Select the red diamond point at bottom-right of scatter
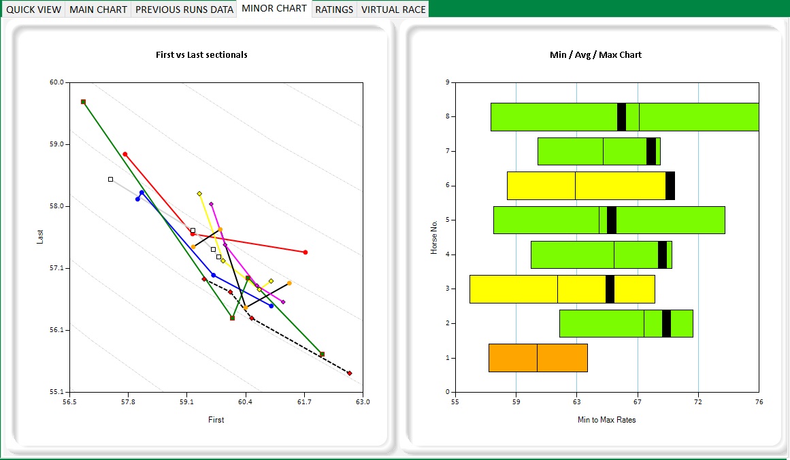 point(349,373)
